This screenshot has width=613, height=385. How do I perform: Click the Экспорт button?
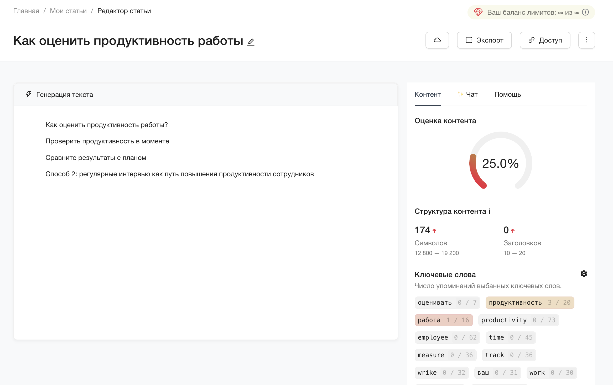coord(484,40)
